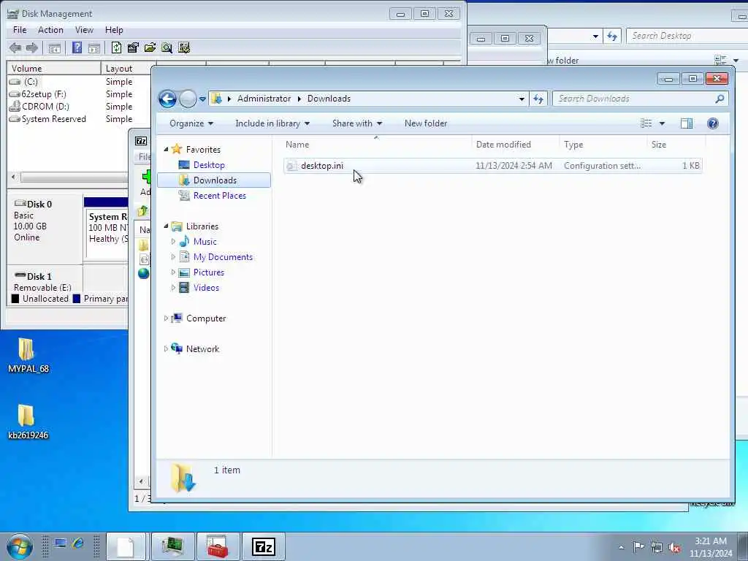Open Share with dropdown
The image size is (748, 561).
click(356, 123)
